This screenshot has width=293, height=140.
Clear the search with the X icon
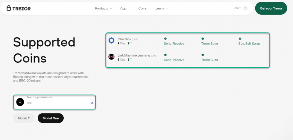click(92, 103)
